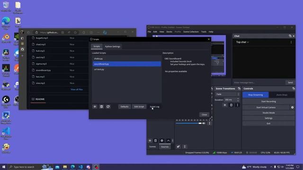This screenshot has height=170, width=303.
Task: Open bugatti.mp3 file on GitHub page
Action: (42, 38)
